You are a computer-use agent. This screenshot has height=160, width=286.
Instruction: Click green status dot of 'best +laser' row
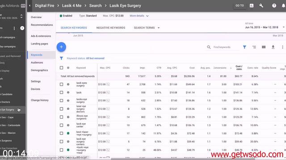click(68, 133)
